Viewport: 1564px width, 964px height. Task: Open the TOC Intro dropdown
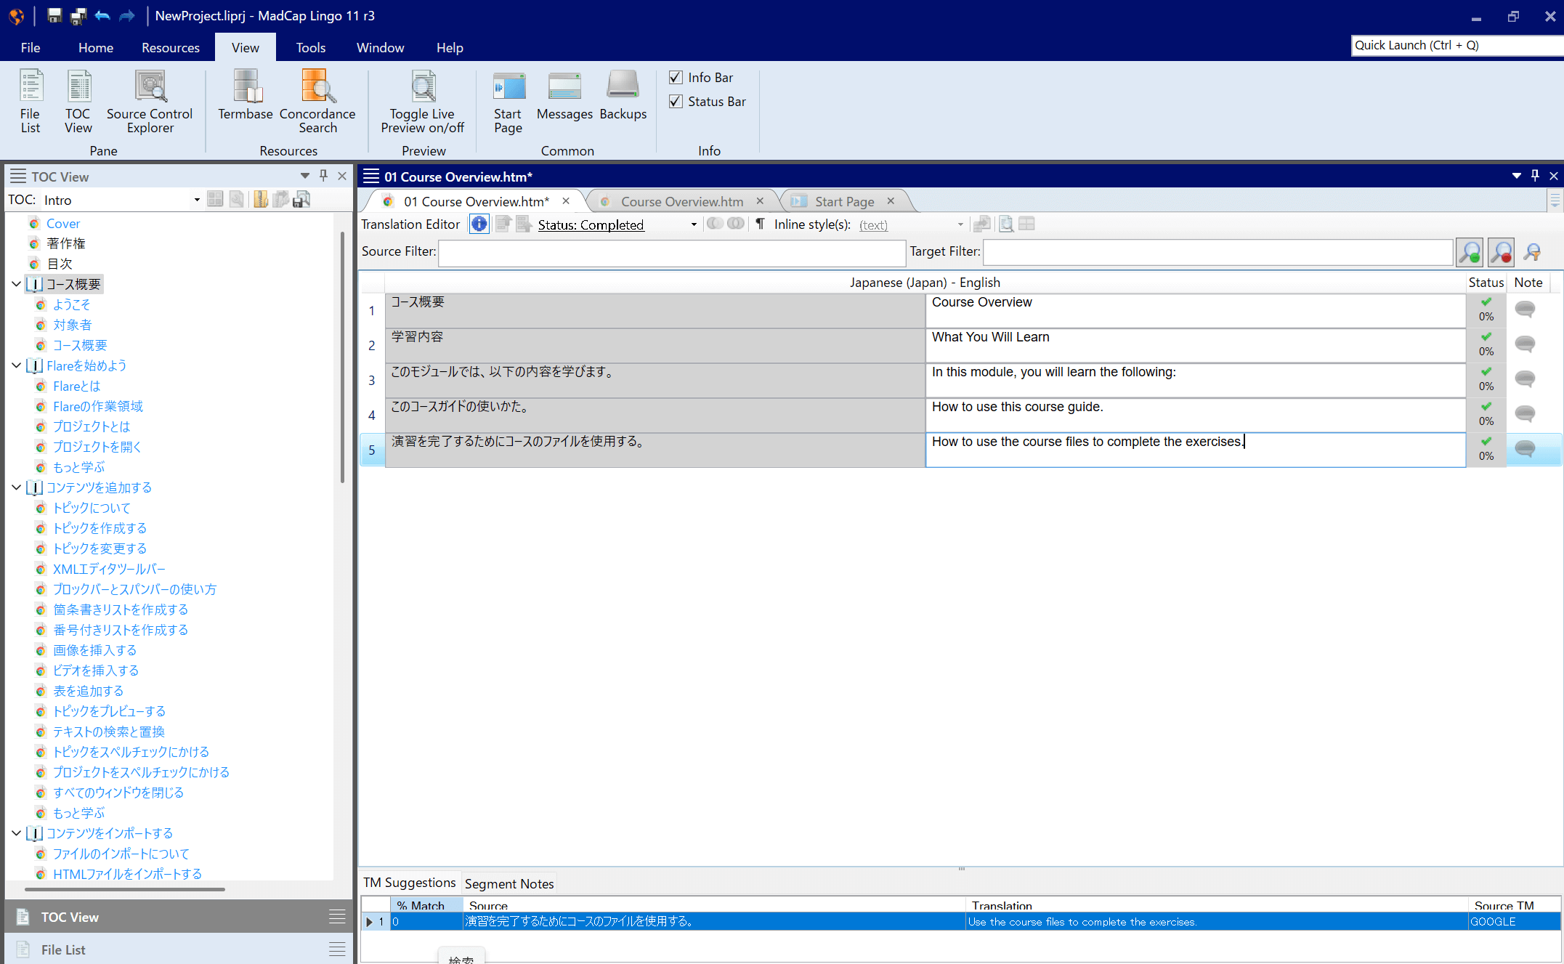click(197, 200)
